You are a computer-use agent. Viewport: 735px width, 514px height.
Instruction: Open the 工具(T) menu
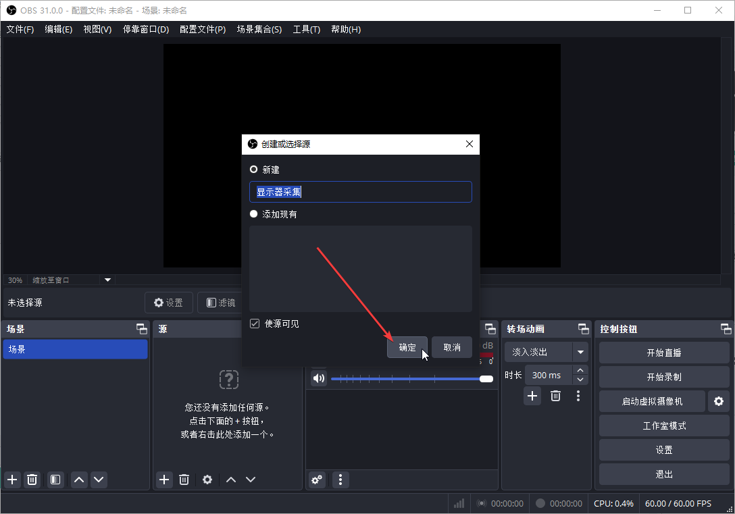[x=306, y=30]
